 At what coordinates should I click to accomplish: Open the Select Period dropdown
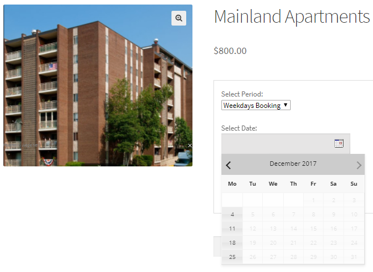(x=256, y=105)
